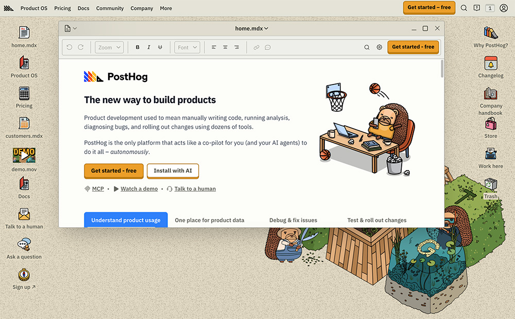Toggle bold formatting in the editor
This screenshot has width=515, height=319.
[x=138, y=47]
